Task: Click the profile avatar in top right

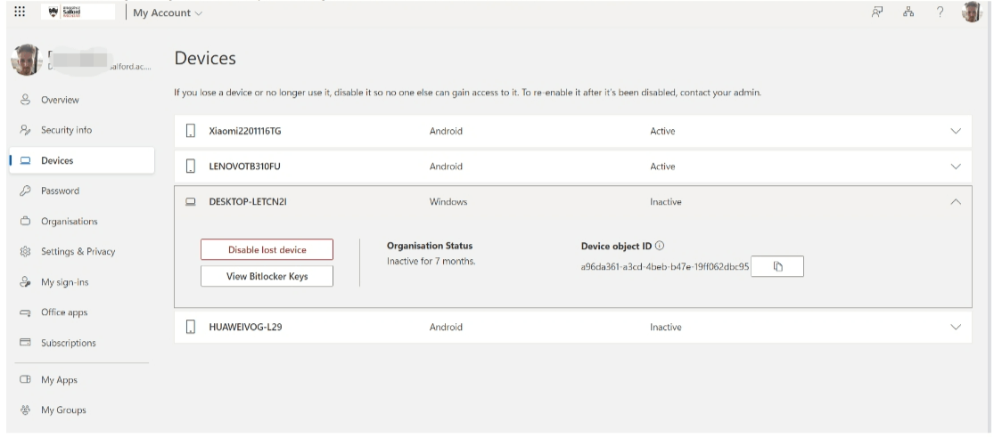Action: pyautogui.click(x=972, y=12)
